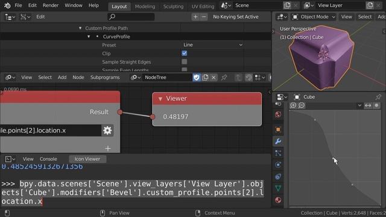This screenshot has width=386, height=217.
Task: Switch to the Modeling workspace tab
Action: coord(145,7)
